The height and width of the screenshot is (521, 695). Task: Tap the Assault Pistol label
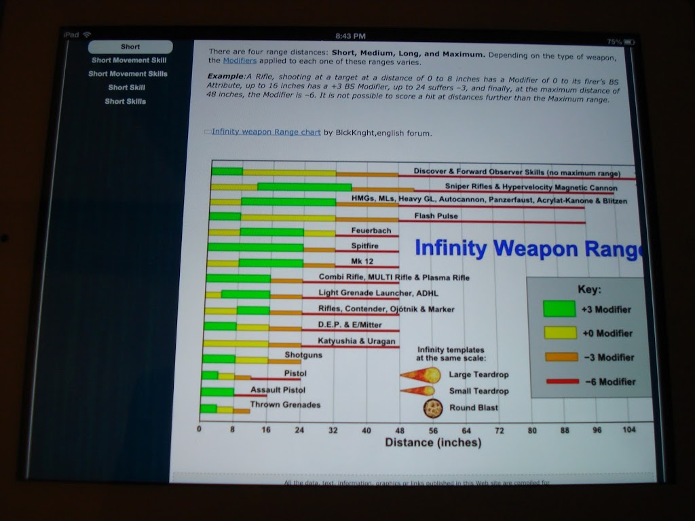278,390
